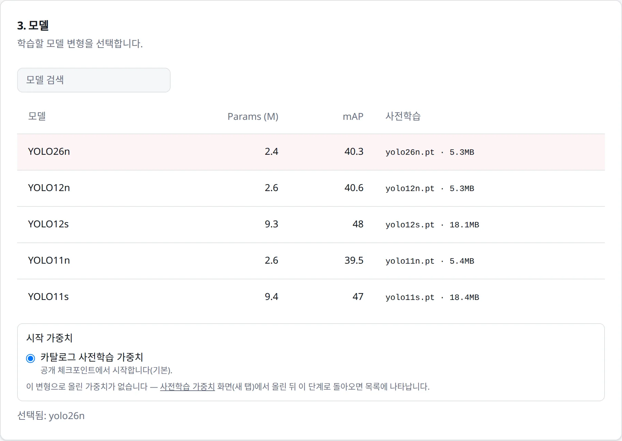The height and width of the screenshot is (441, 622).
Task: Select the YOLO12n model row
Action: [x=311, y=188]
